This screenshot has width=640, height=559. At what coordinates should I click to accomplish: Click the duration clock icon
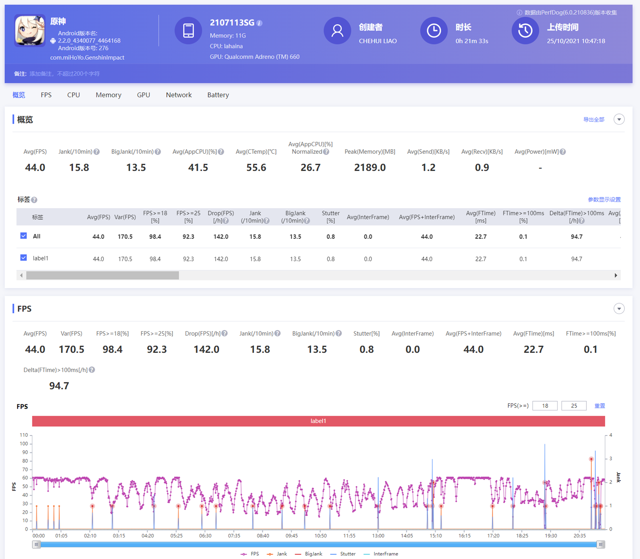click(434, 31)
